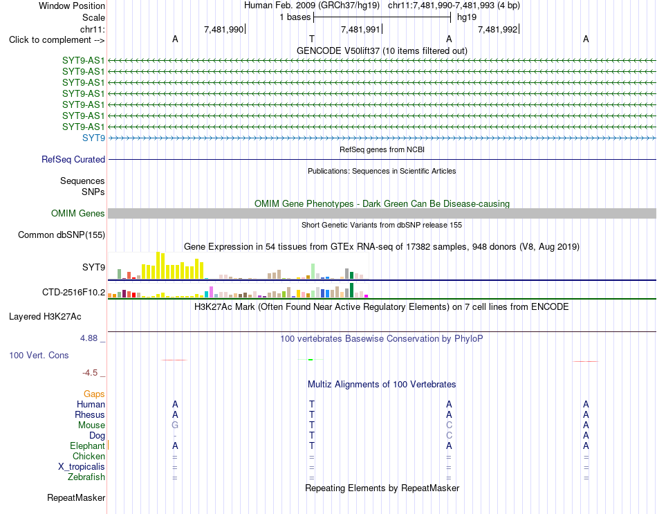Click the 7,481,992 ruler coordinate

tap(497, 29)
